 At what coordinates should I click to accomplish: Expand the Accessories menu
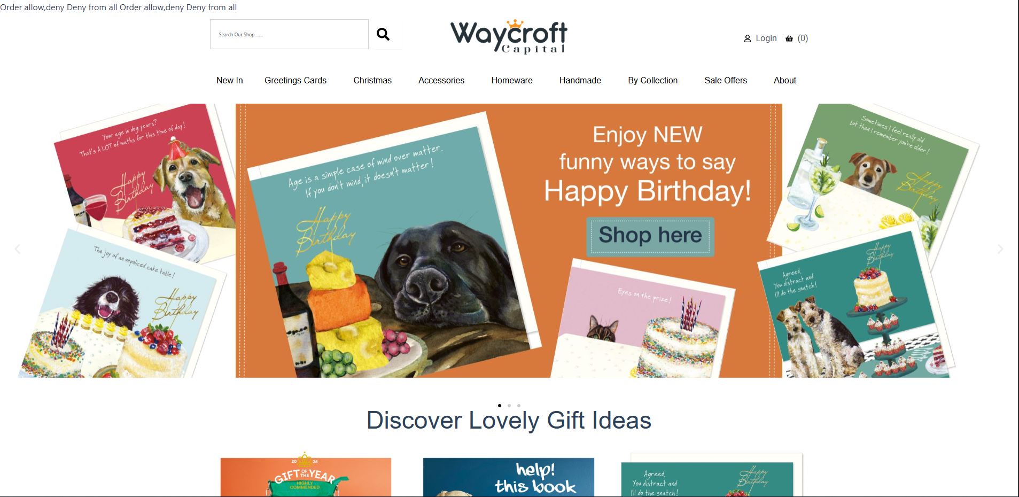tap(441, 80)
